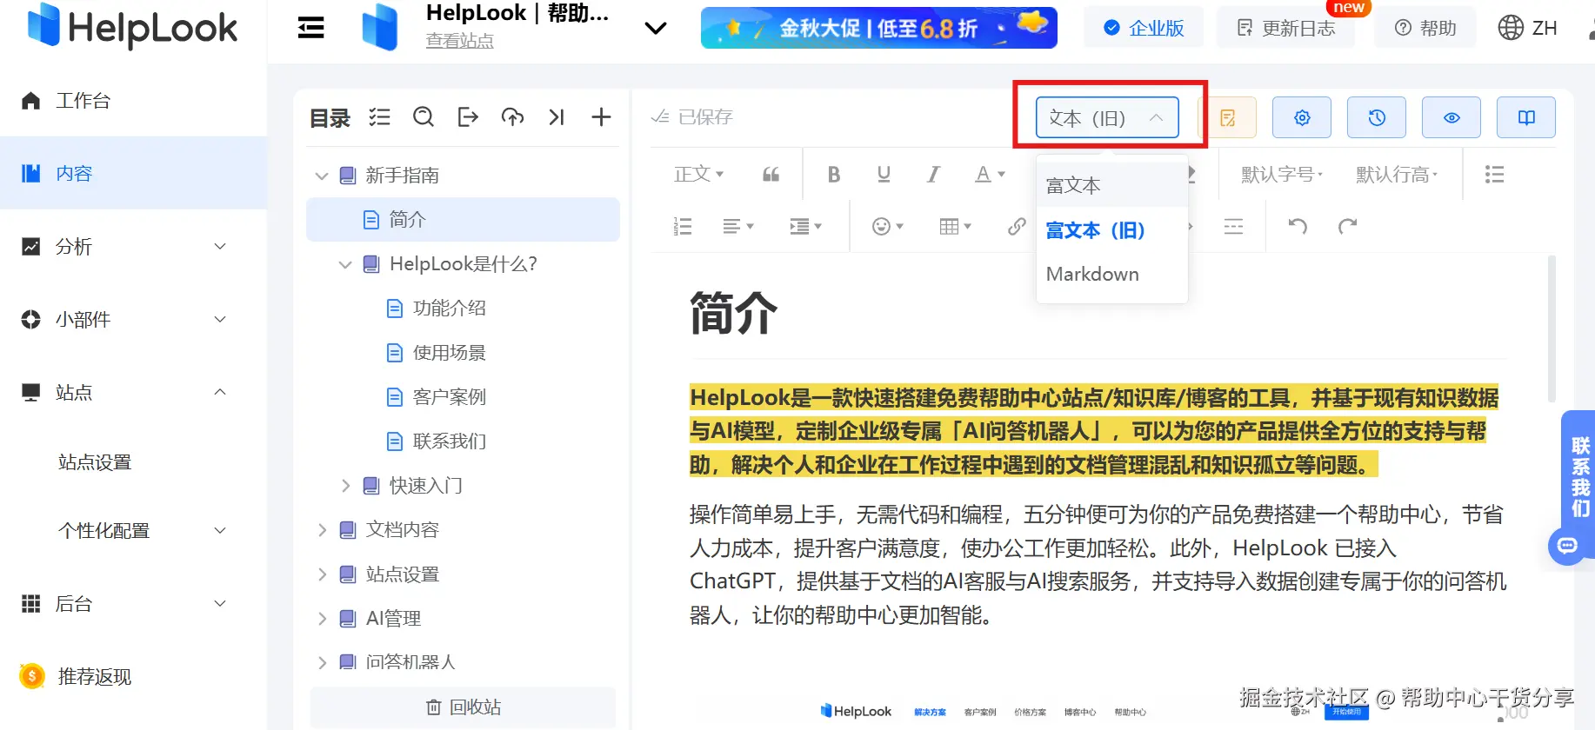
Task: Click the export icon in catalog toolbar
Action: [x=468, y=116]
